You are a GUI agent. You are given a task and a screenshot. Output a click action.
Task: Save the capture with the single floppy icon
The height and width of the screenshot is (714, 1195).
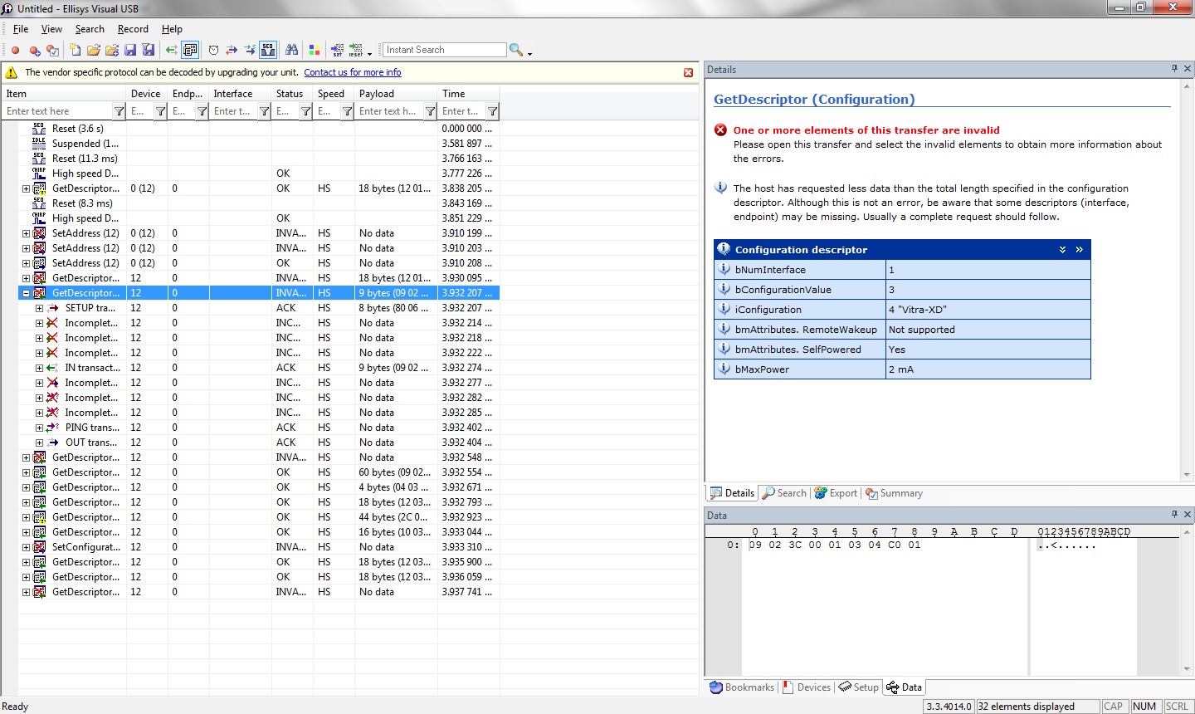click(130, 51)
